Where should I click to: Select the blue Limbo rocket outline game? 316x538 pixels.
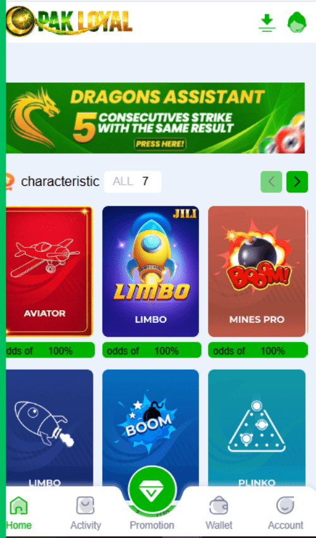[x=49, y=427]
